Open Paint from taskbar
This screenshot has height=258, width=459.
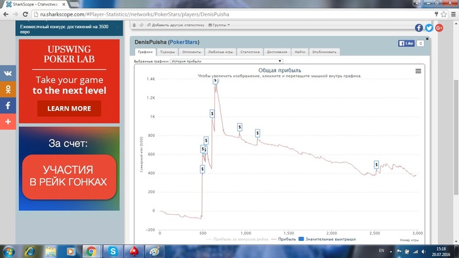(x=155, y=251)
